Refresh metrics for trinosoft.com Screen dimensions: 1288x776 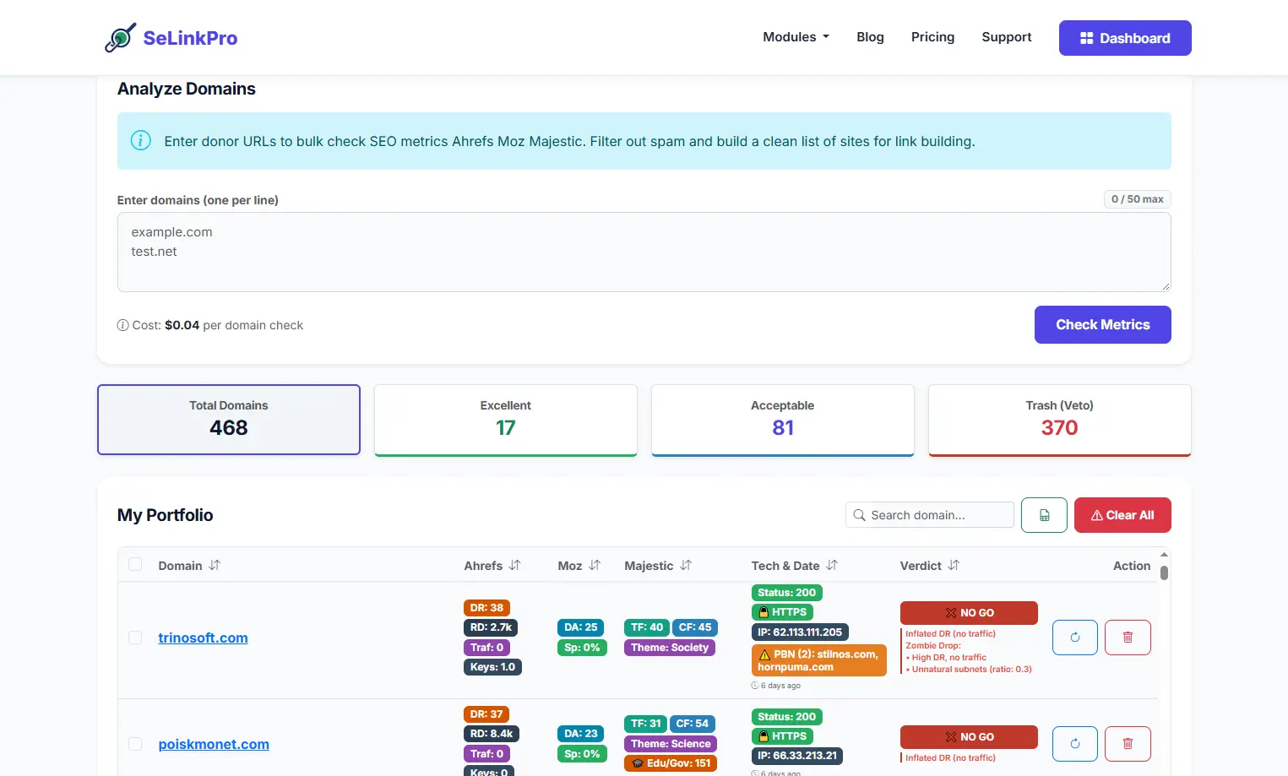[x=1075, y=638]
